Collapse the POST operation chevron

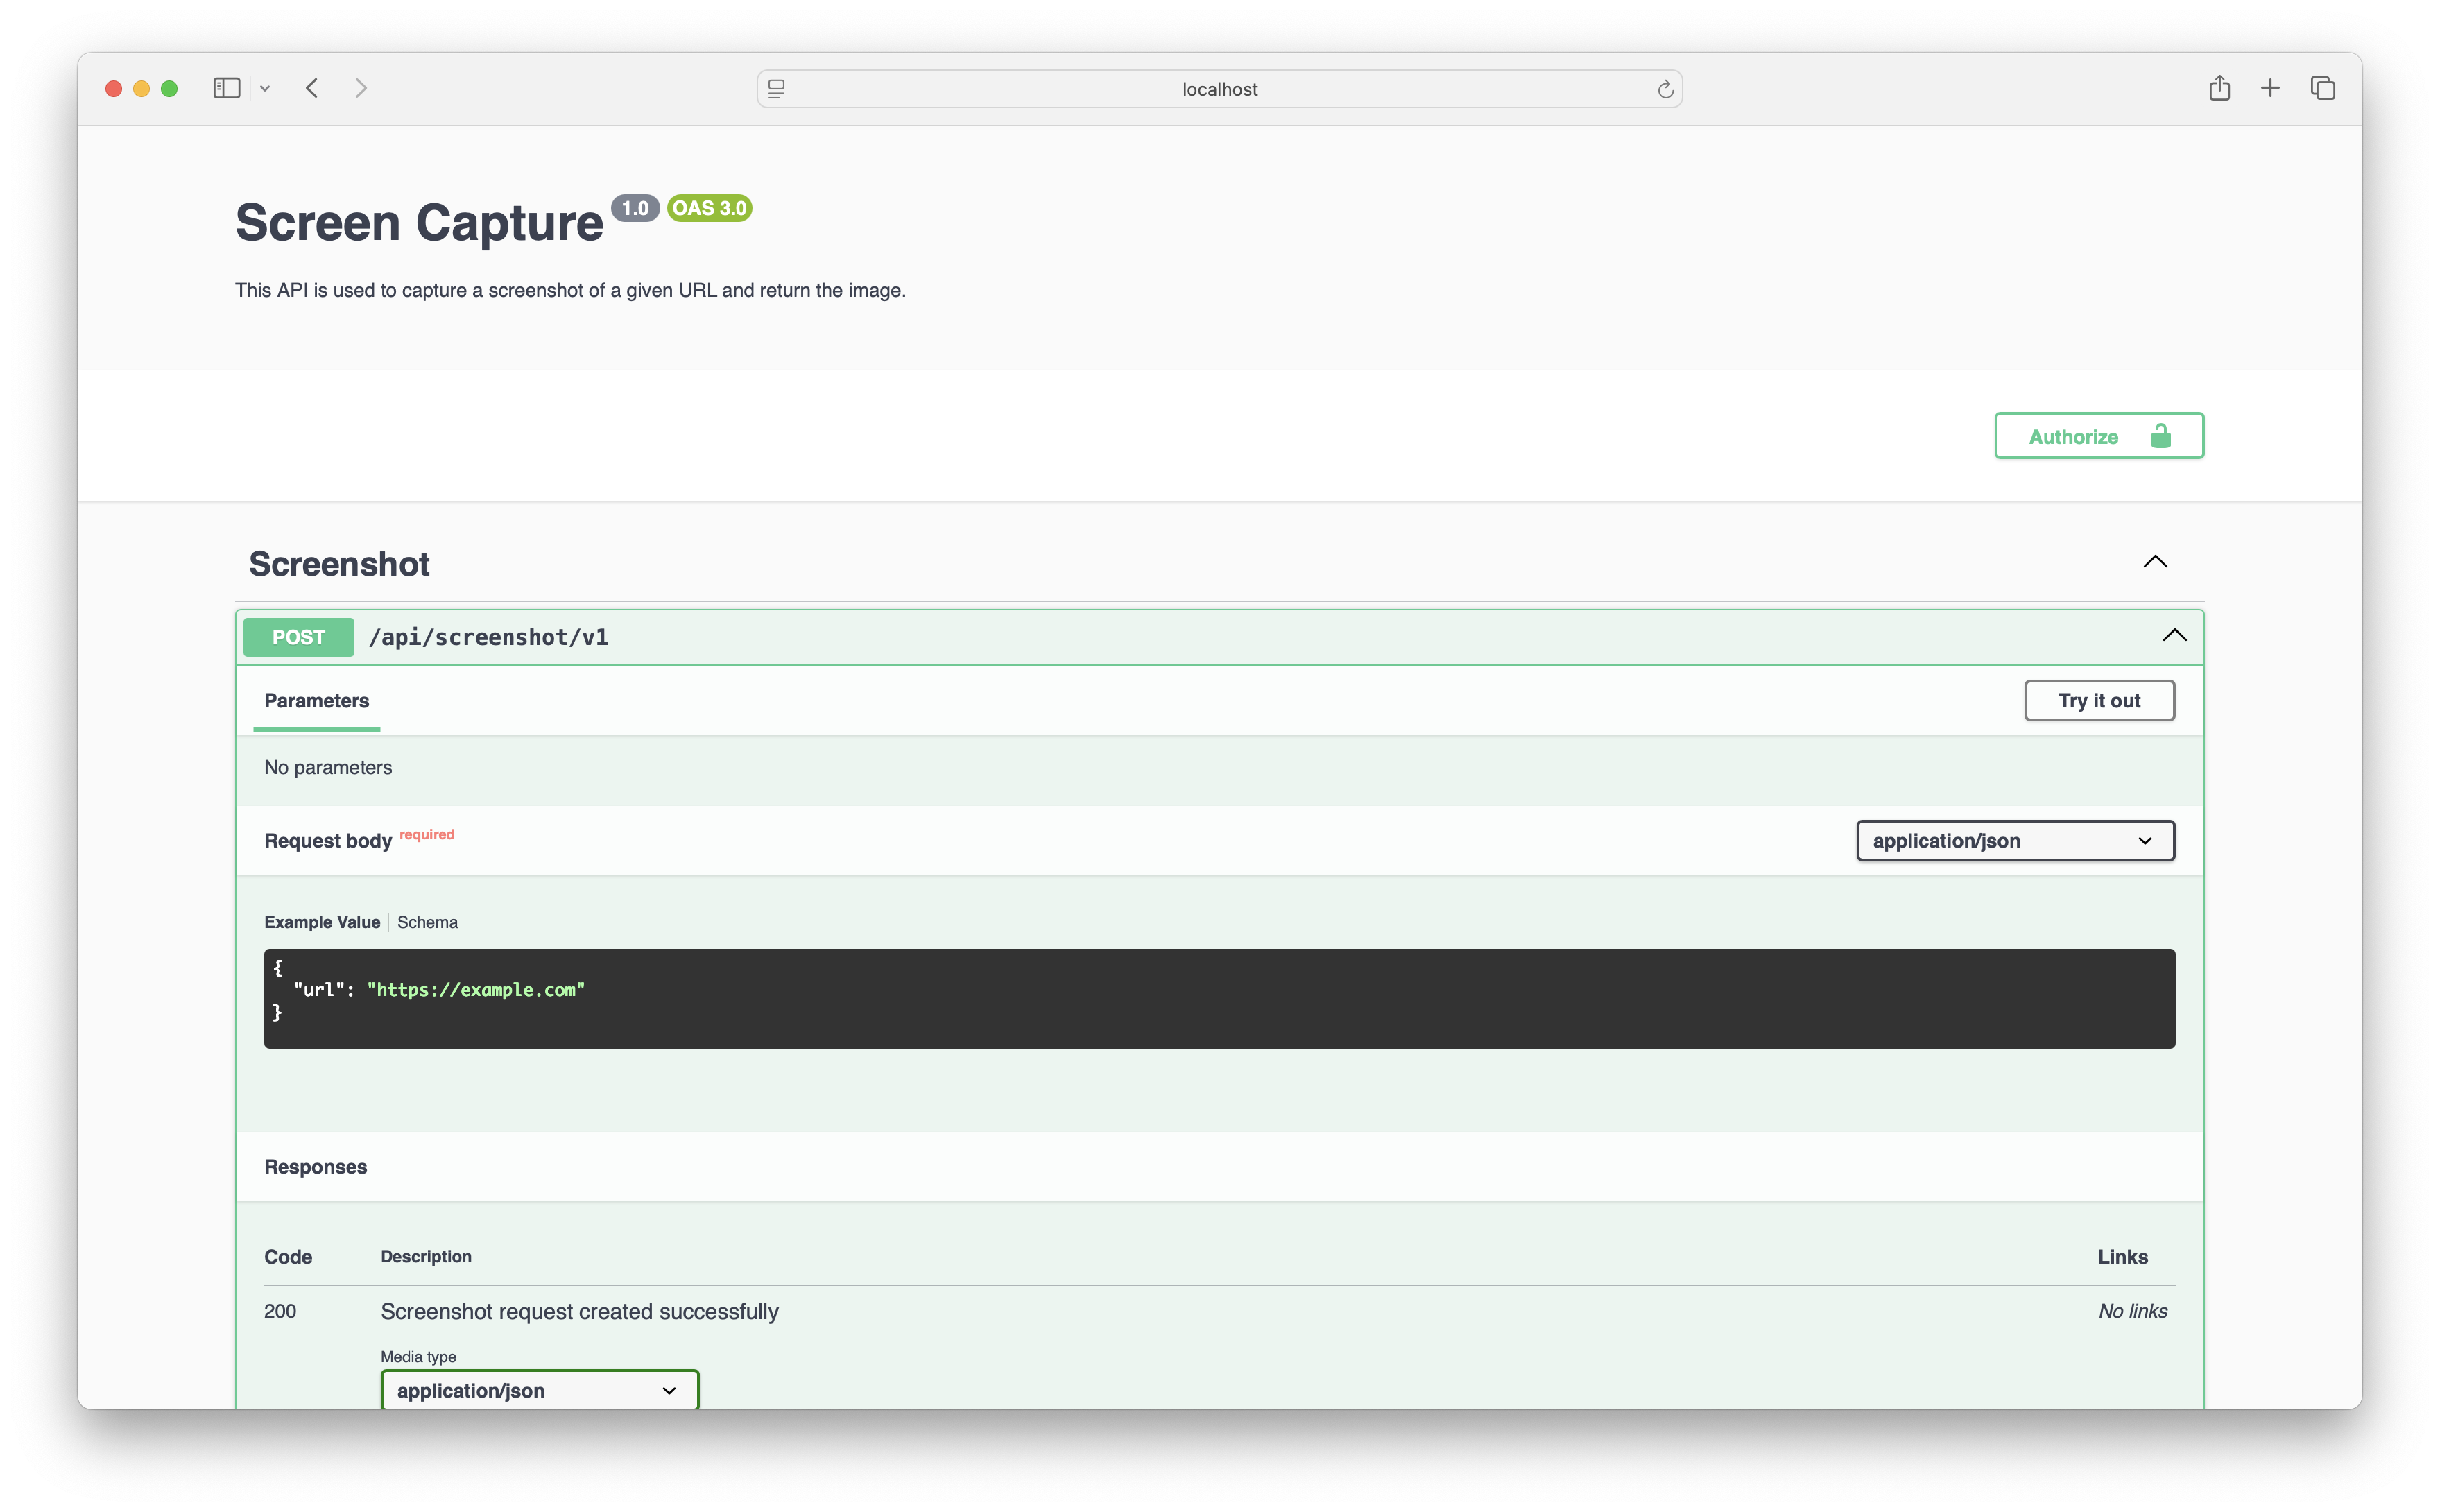click(x=2174, y=636)
